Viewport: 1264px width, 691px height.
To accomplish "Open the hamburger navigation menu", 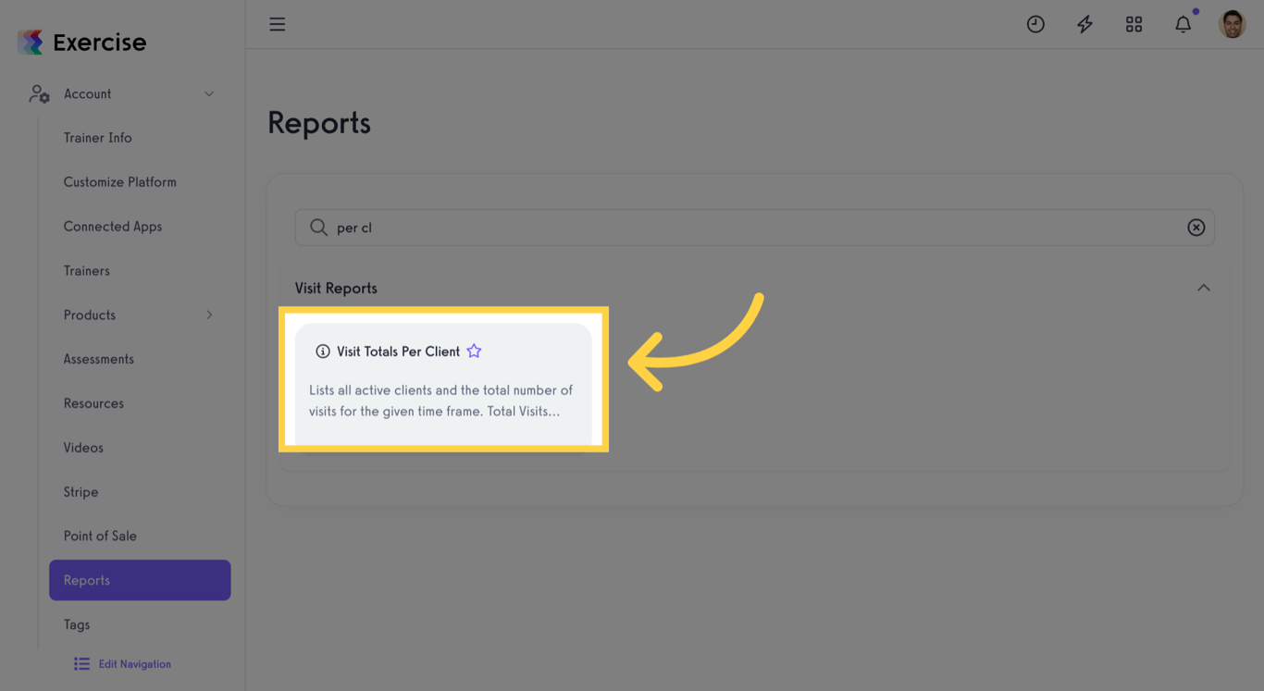I will click(x=277, y=24).
